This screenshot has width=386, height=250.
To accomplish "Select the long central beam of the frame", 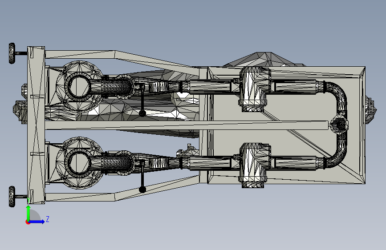I will coord(187,125).
